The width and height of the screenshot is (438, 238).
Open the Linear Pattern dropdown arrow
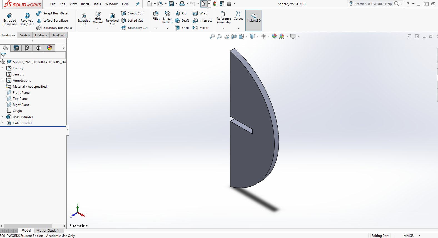pyautogui.click(x=167, y=28)
